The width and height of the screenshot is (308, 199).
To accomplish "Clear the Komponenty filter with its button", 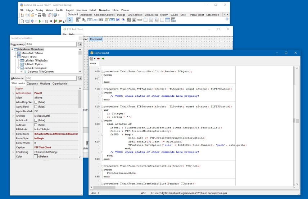I will coord(79,44).
